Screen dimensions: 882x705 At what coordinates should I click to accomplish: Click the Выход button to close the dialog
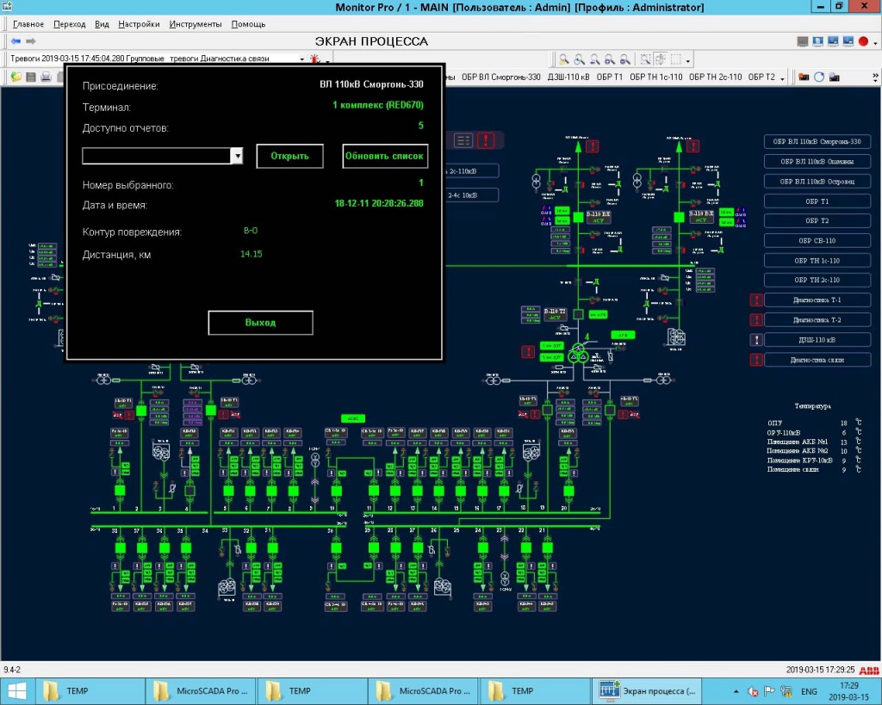(x=260, y=322)
